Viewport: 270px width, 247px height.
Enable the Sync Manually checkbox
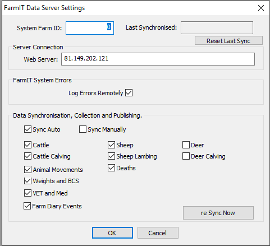point(83,129)
